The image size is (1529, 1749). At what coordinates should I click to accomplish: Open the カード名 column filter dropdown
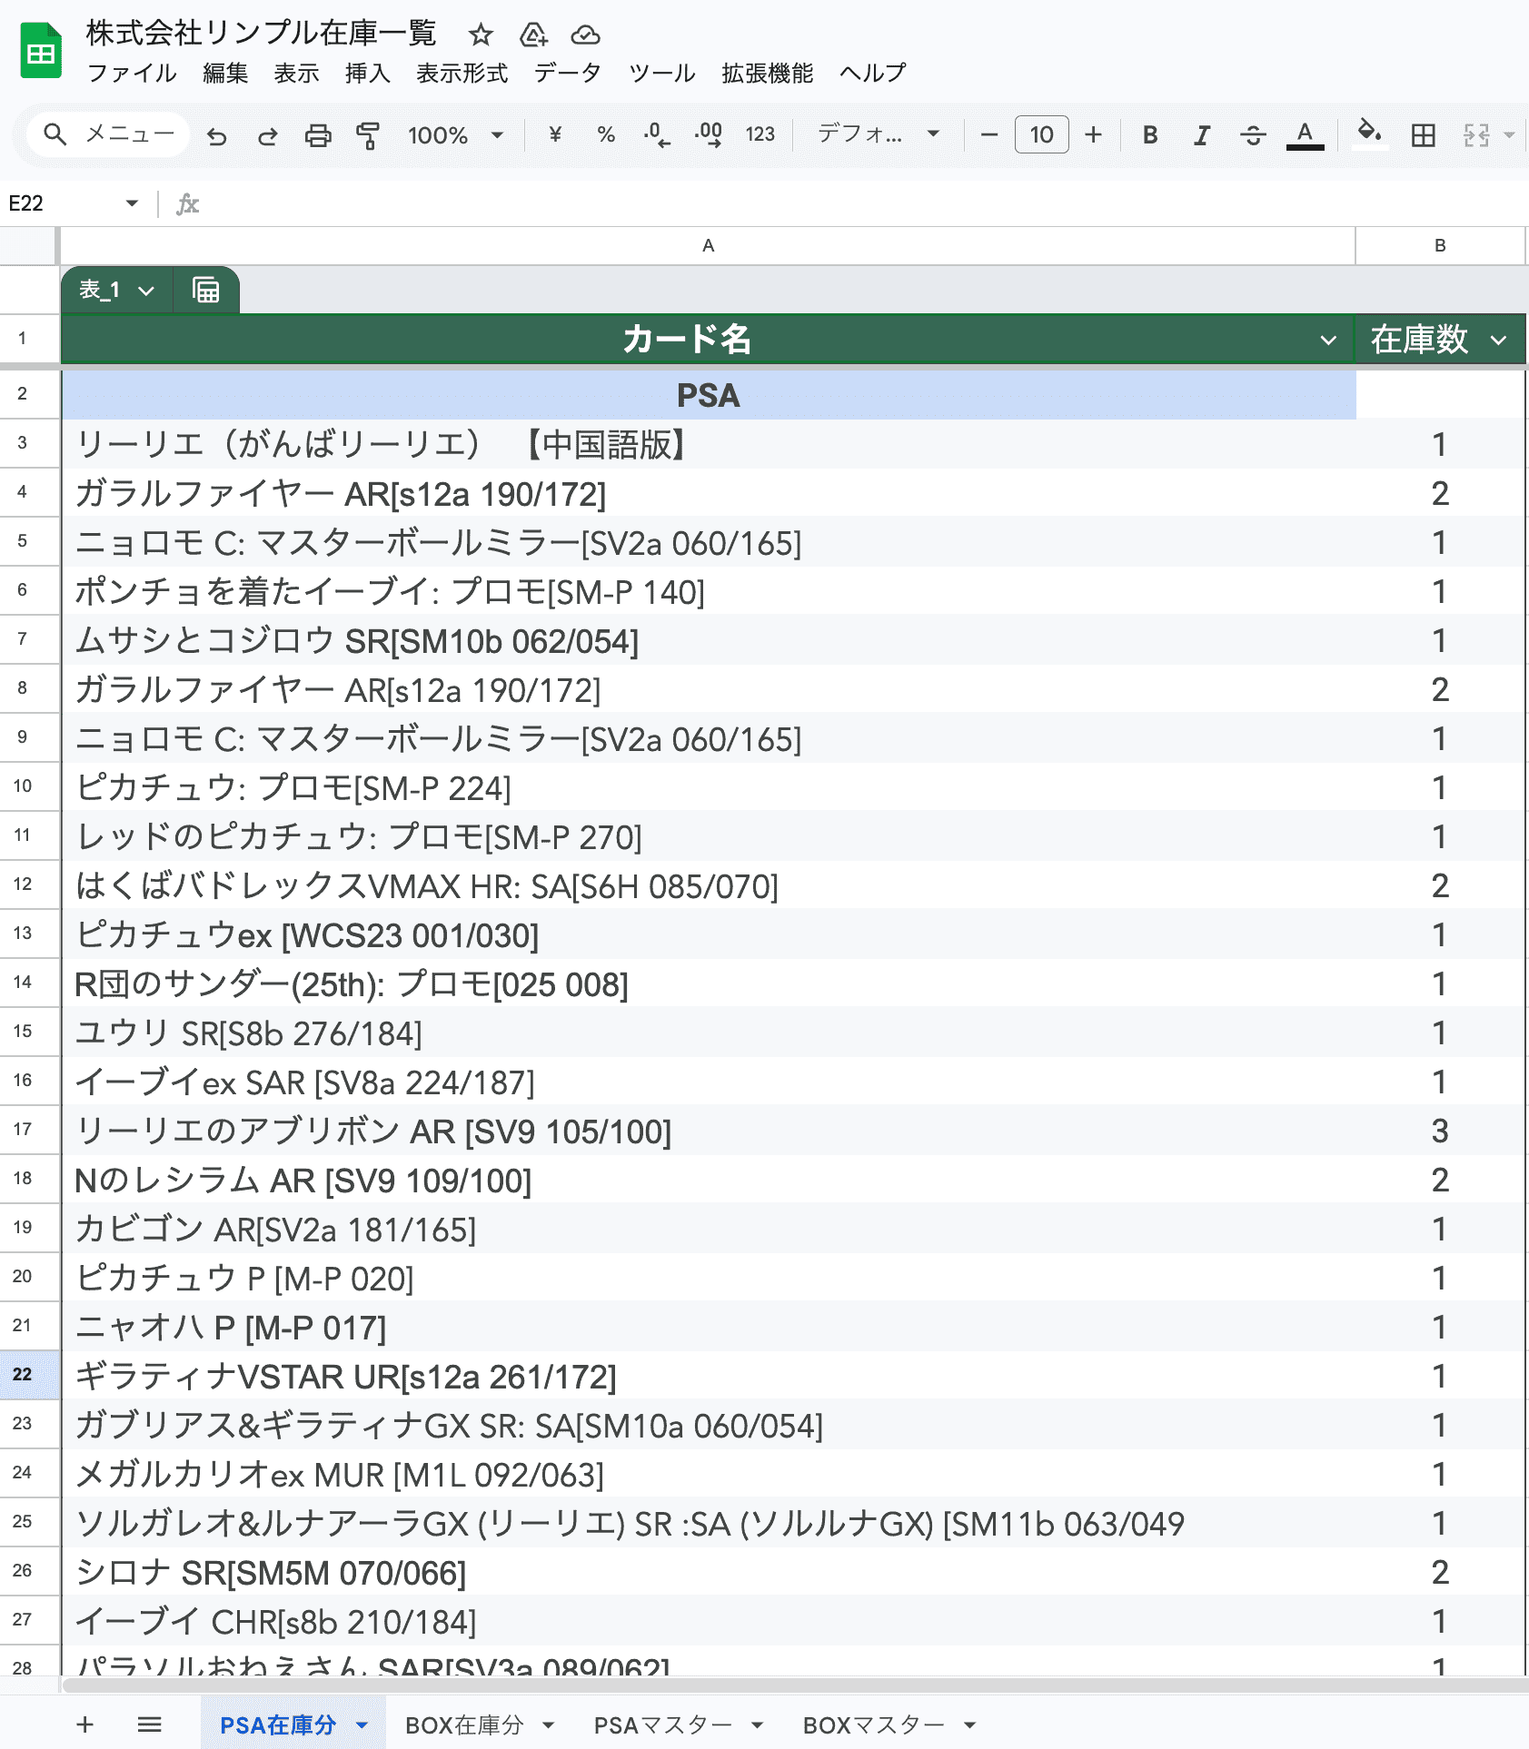(x=1328, y=341)
